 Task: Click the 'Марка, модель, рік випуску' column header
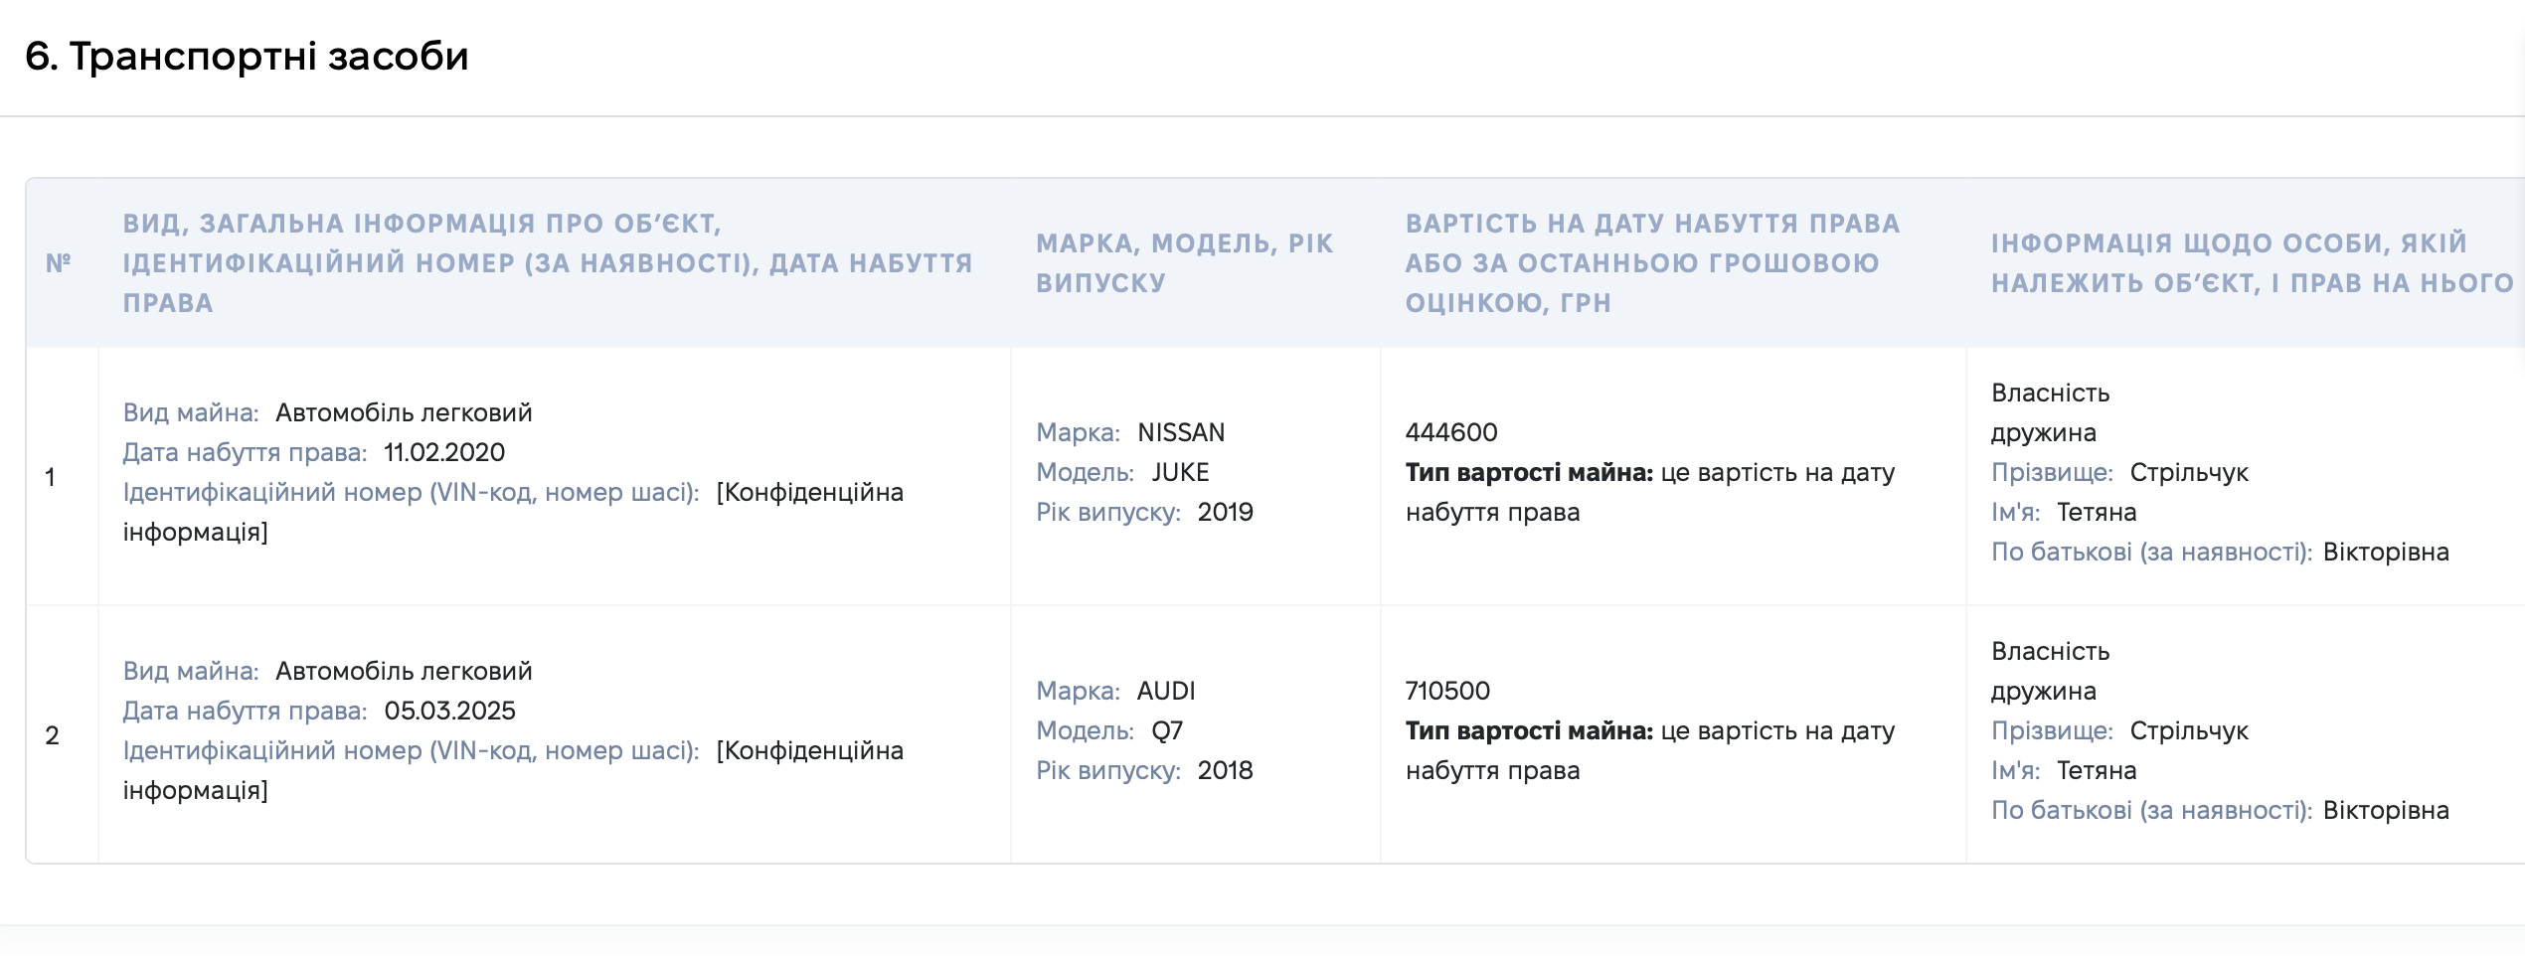click(x=1185, y=263)
